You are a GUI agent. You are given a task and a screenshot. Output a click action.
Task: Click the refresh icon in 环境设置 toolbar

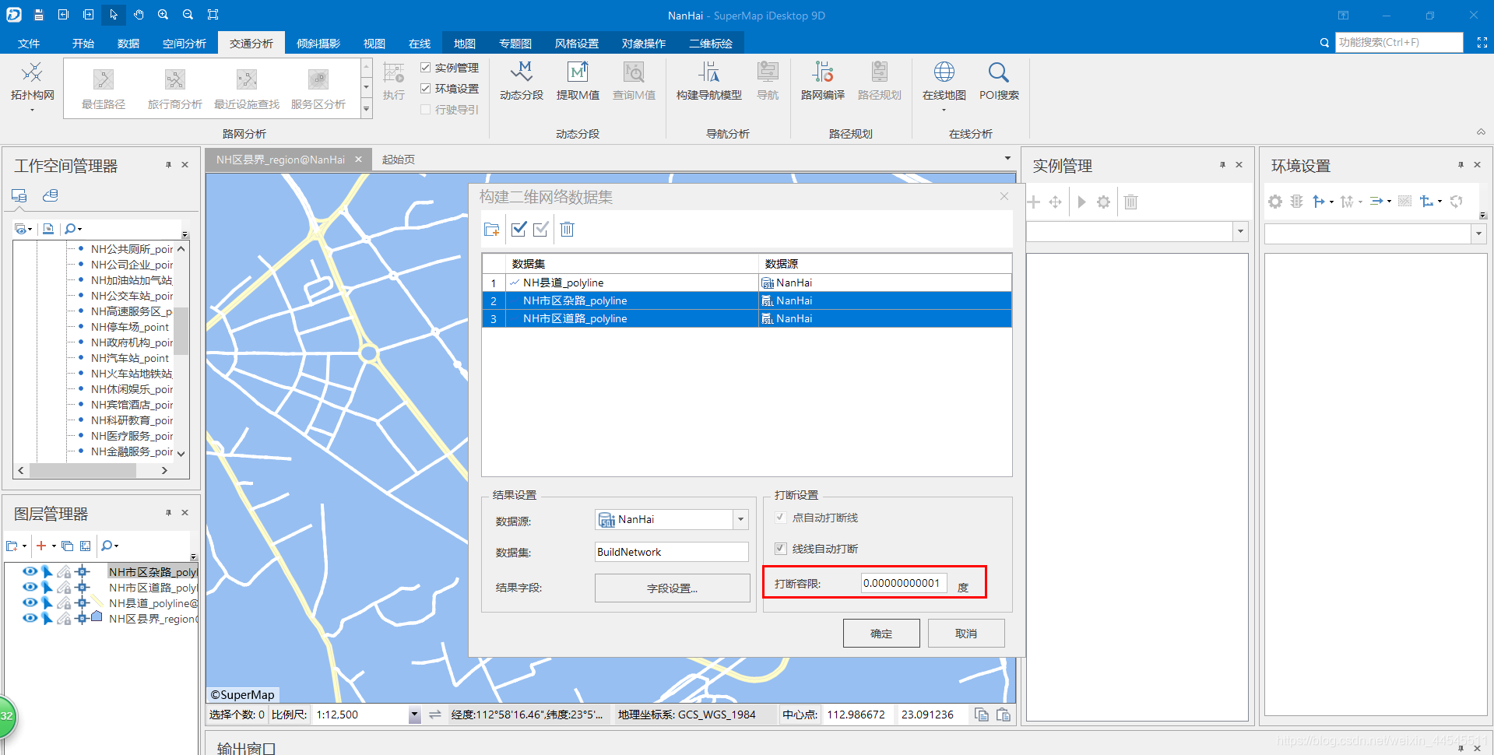pos(1456,202)
